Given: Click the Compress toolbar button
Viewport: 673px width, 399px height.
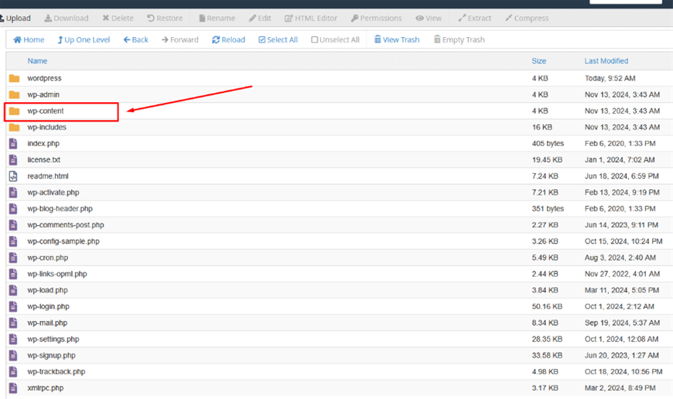Looking at the screenshot, I should click(x=527, y=18).
